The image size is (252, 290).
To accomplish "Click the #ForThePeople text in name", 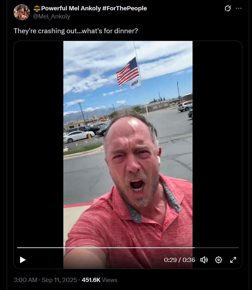I will tap(124, 8).
